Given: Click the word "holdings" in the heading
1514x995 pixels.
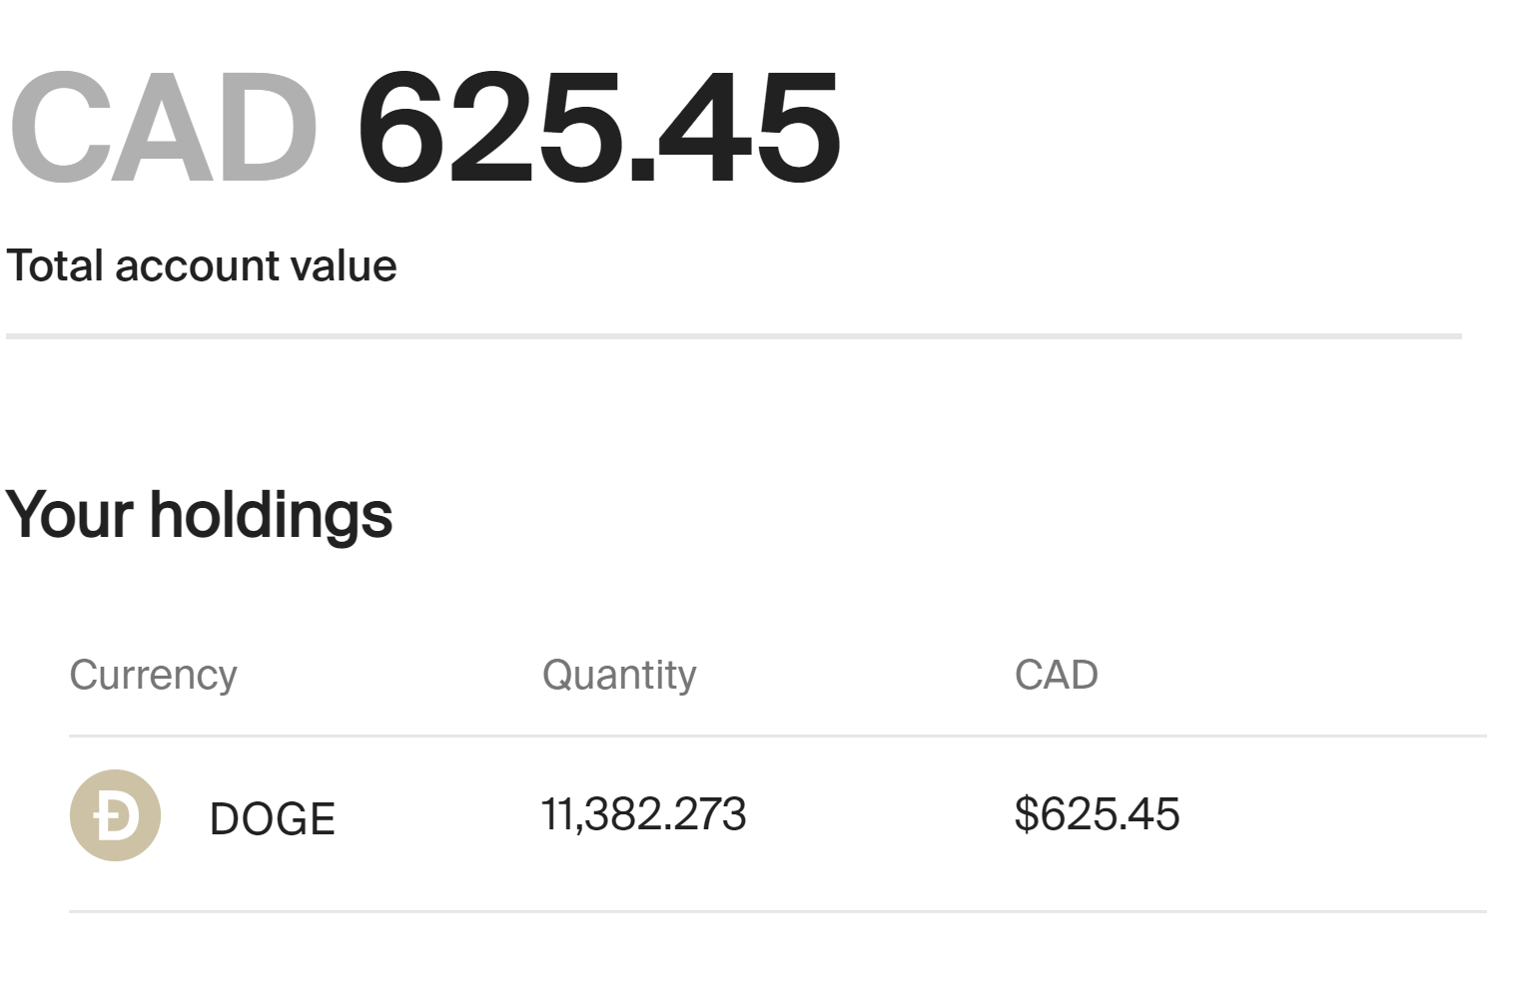Looking at the screenshot, I should (x=271, y=515).
